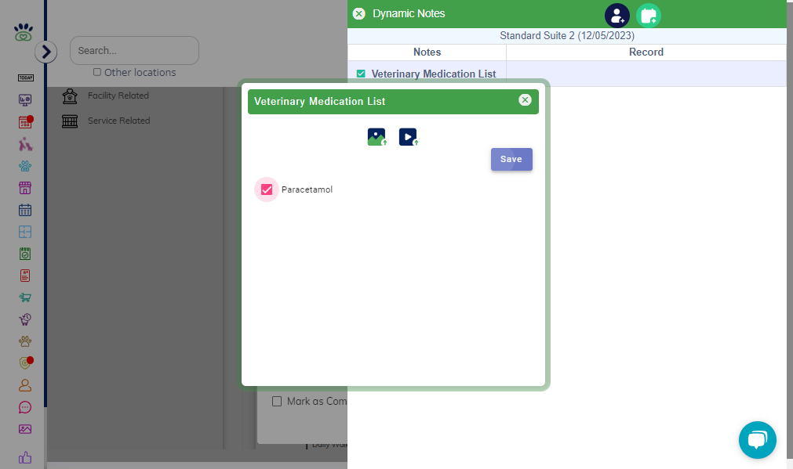Viewport: 793px width, 469px height.
Task: Click Standard Suite 2 (12/05/2023) header
Action: click(x=567, y=35)
